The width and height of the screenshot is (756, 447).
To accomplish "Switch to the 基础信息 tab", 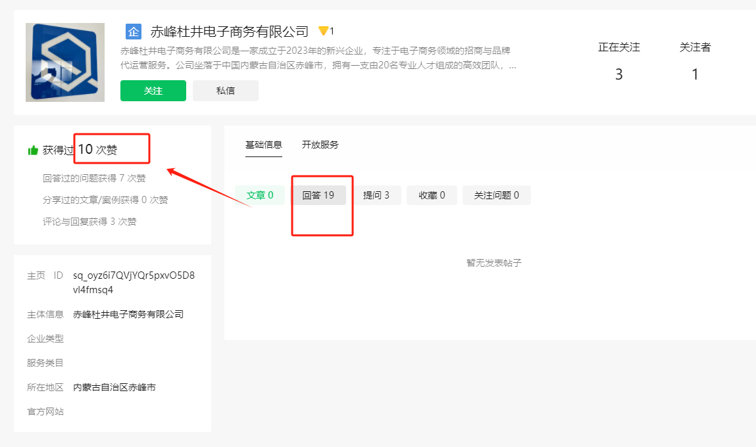I will (264, 145).
